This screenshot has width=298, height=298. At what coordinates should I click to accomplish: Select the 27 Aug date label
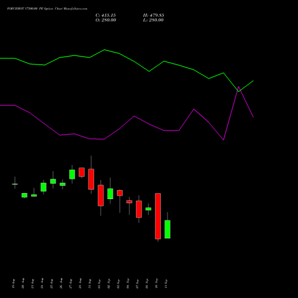71,284
